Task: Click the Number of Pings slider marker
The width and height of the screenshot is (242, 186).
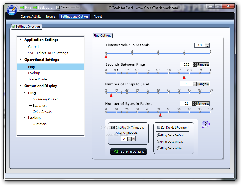Action: click(111, 95)
